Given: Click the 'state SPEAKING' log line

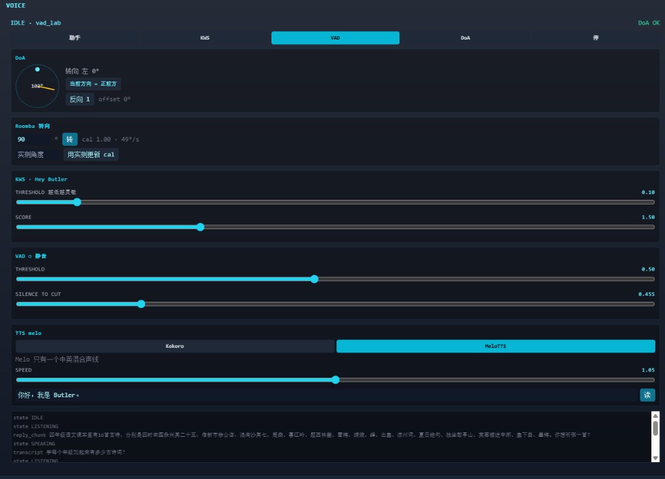Looking at the screenshot, I should point(34,444).
